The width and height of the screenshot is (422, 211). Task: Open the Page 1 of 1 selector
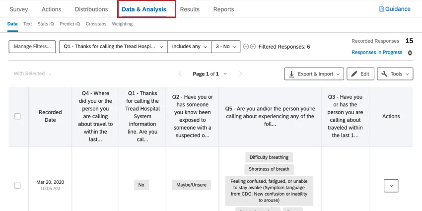[x=210, y=74]
